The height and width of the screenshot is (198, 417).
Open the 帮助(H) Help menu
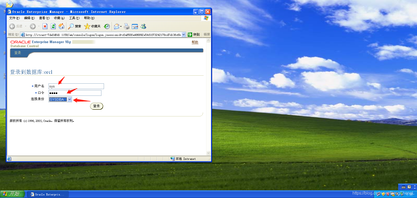coord(89,18)
